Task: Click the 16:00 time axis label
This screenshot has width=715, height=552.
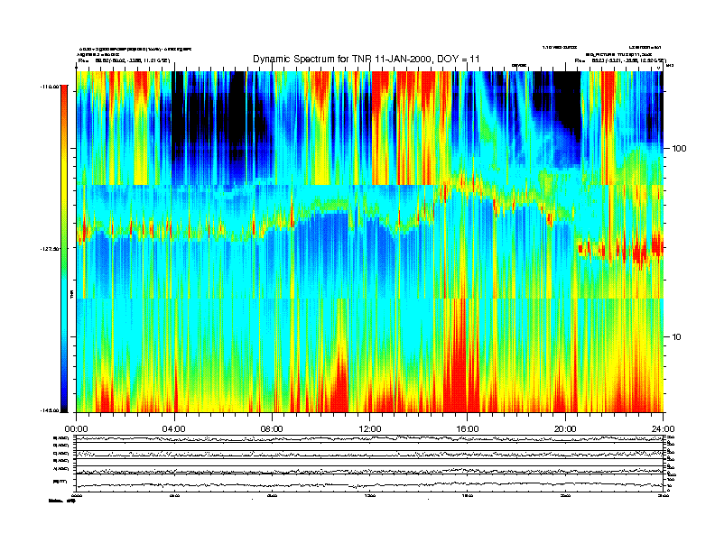Action: 468,428
